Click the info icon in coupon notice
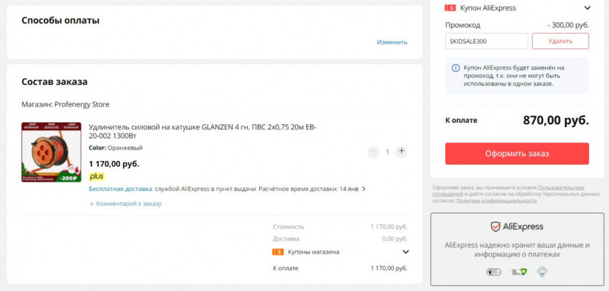Viewport: 609px width, 291px height. tap(455, 68)
